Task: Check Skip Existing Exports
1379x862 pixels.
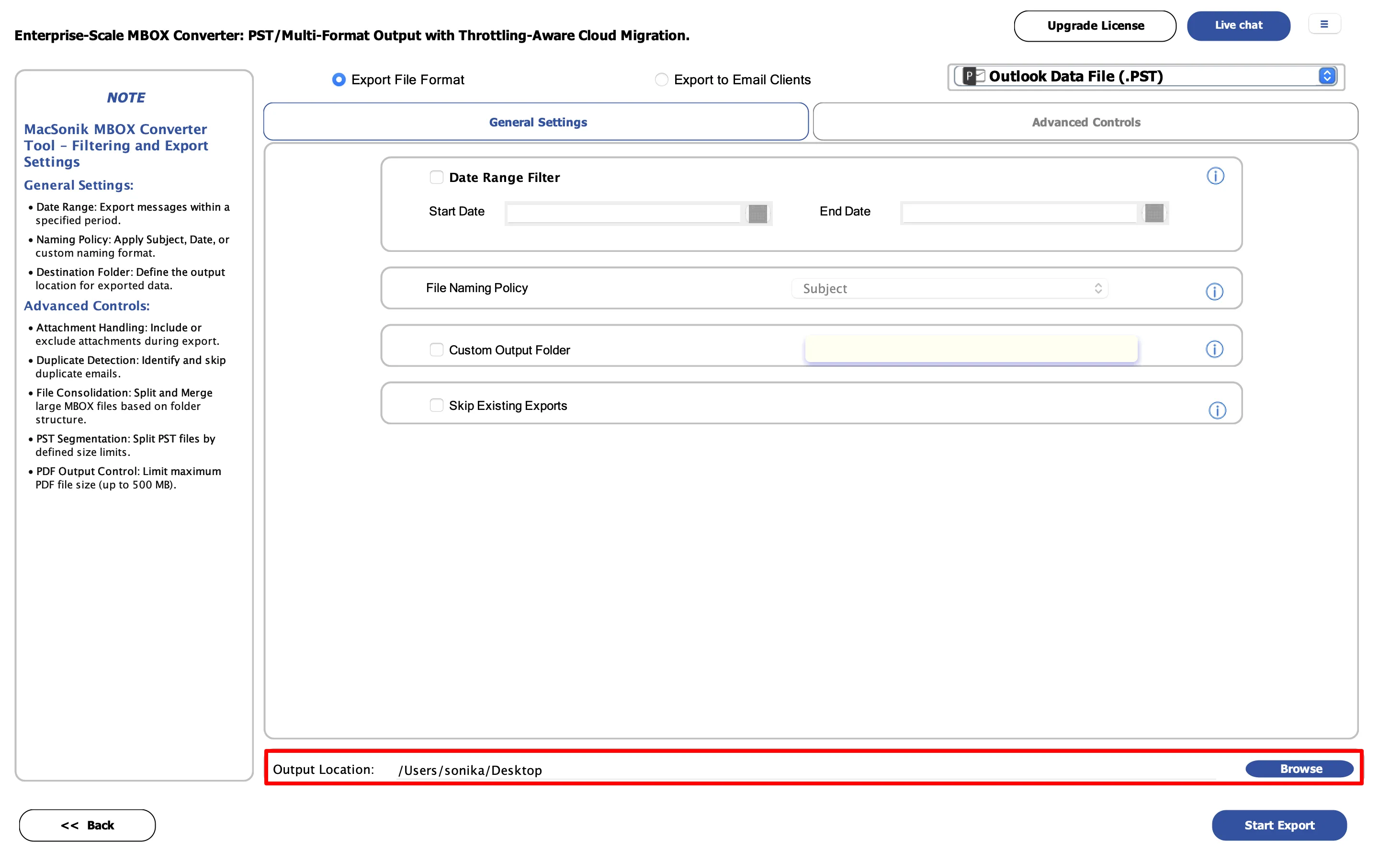Action: tap(437, 405)
